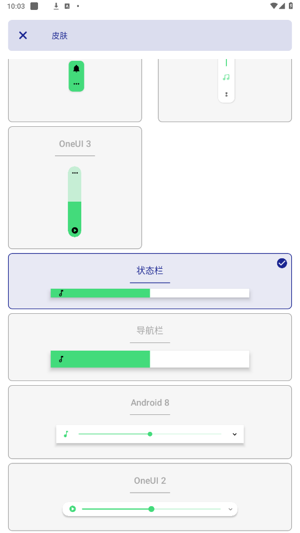Open the download notification in status bar
Screen dimensions: 300x533
coord(56,6)
